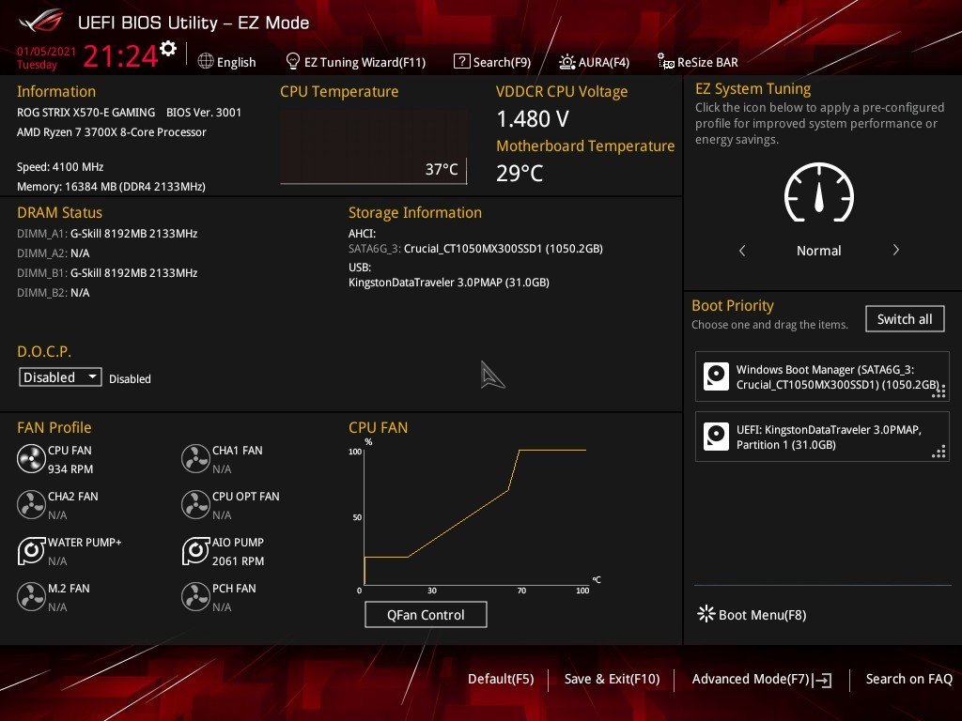Click the ReSize BAR icon
This screenshot has height=721, width=962.
point(666,61)
